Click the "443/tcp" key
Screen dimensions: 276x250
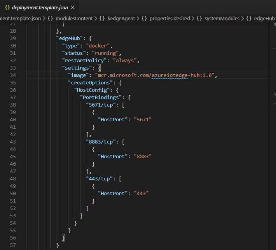click(99, 179)
